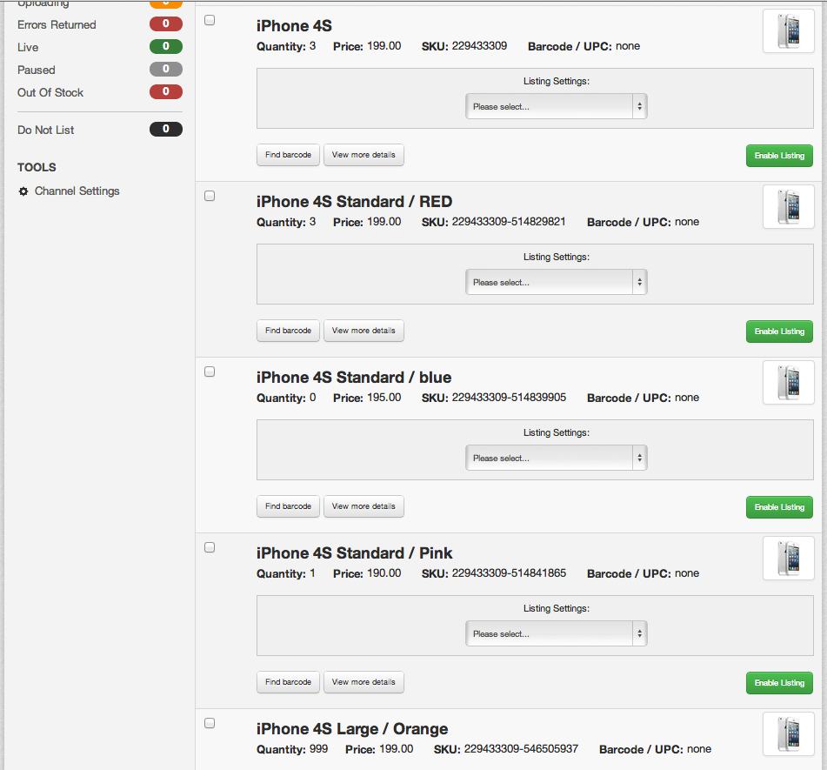The image size is (827, 770).
Task: Open Channel Settings gear icon
Action: coord(23,191)
